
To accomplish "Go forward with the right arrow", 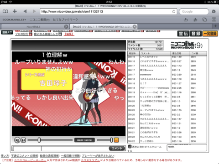I will [x=34, y=11].
